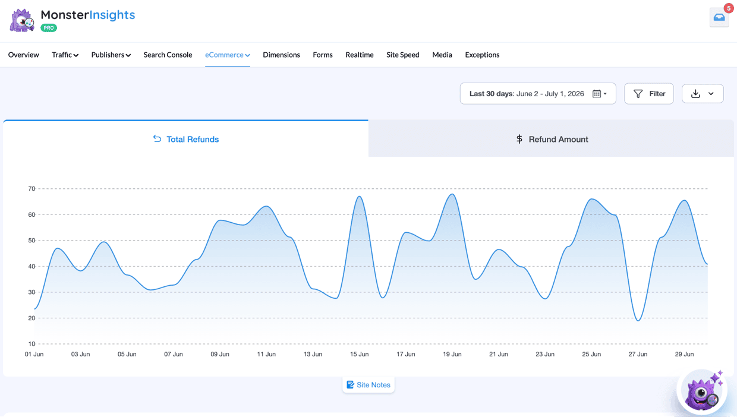Open the Forms report
The height and width of the screenshot is (417, 737).
[323, 55]
